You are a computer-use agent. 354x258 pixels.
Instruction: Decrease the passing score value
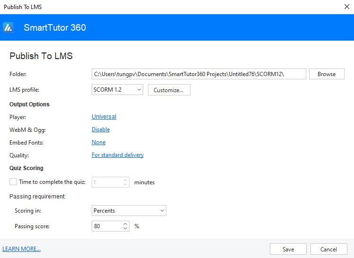(x=125, y=229)
